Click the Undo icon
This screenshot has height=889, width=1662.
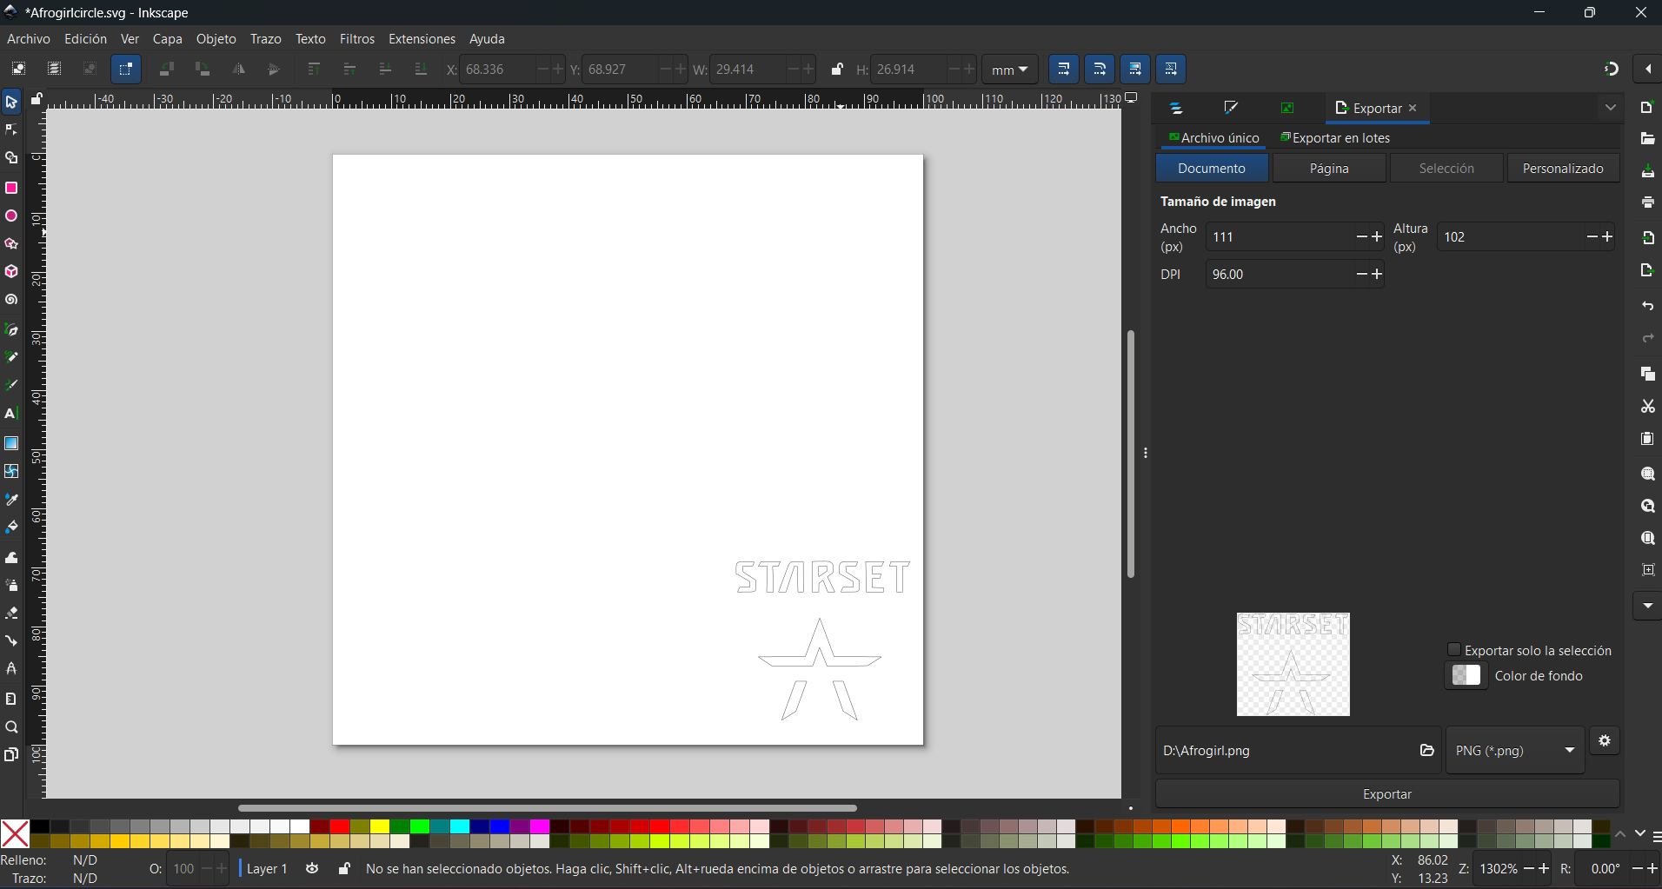tap(1647, 307)
